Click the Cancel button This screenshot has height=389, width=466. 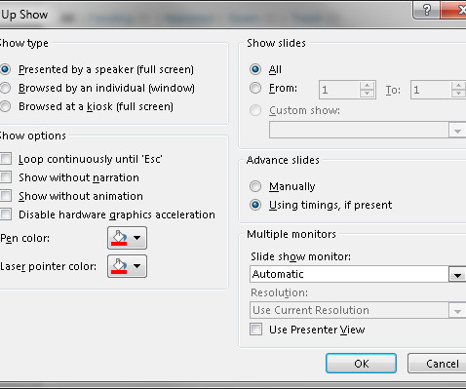[437, 364]
